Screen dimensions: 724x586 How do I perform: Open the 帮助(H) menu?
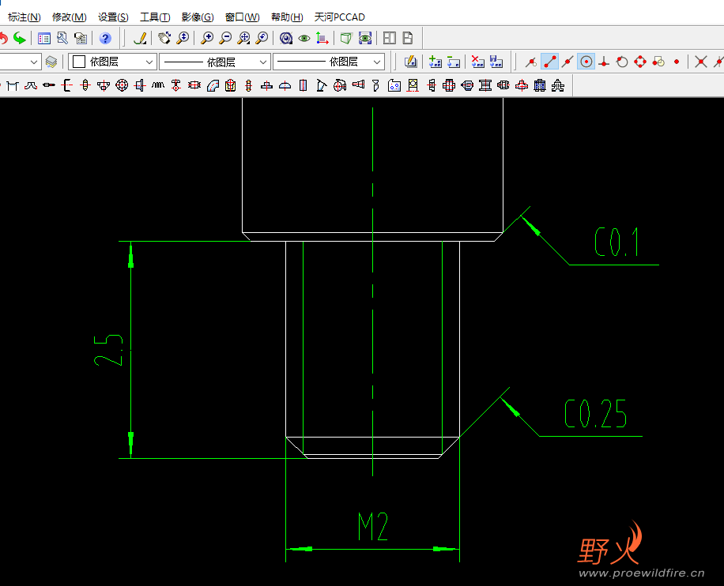tap(287, 17)
